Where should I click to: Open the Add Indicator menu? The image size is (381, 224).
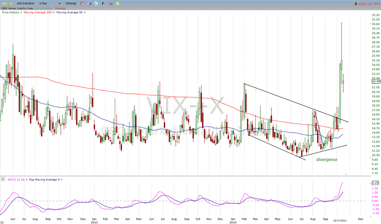click(x=28, y=3)
